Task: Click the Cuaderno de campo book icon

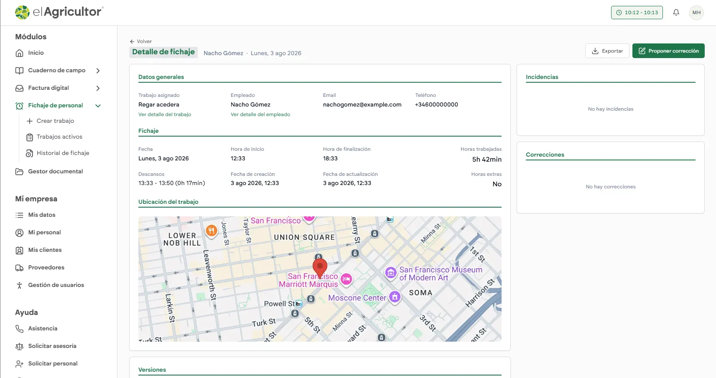Action: coord(19,71)
